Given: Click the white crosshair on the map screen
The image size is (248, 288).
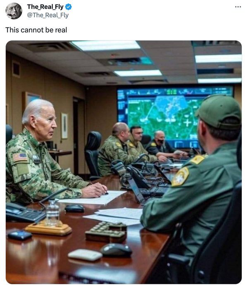Looking at the screenshot, I should pos(188,123).
